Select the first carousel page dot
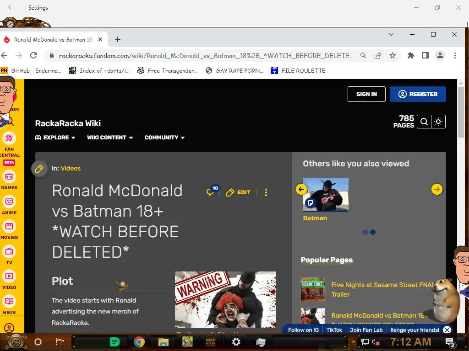The image size is (469, 351). [365, 232]
